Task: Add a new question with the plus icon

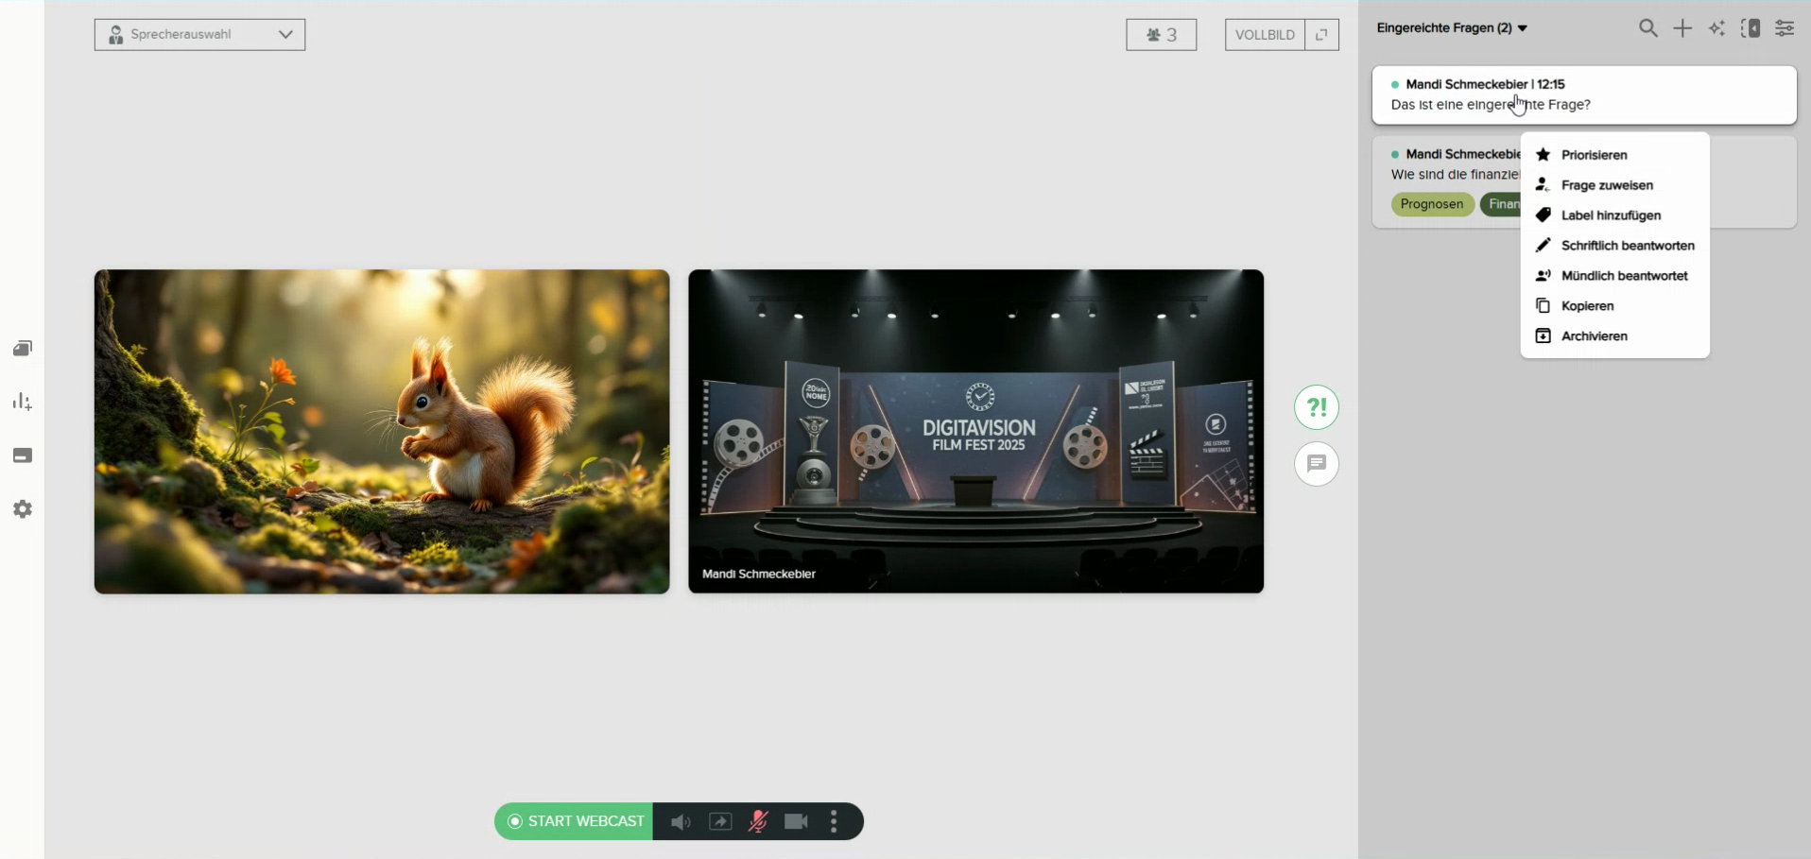Action: pos(1682,29)
